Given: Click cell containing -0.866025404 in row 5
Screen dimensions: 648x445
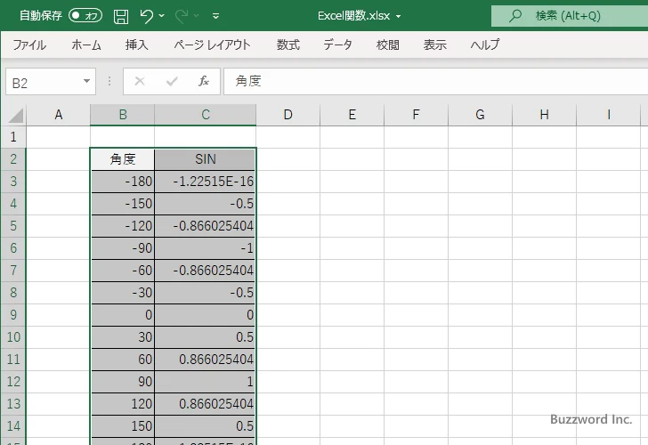Looking at the screenshot, I should click(x=206, y=225).
